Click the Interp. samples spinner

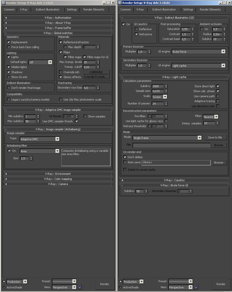[218, 123]
